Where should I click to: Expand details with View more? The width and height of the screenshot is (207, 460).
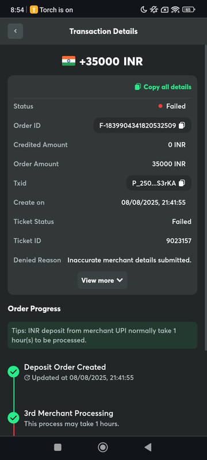click(x=102, y=281)
